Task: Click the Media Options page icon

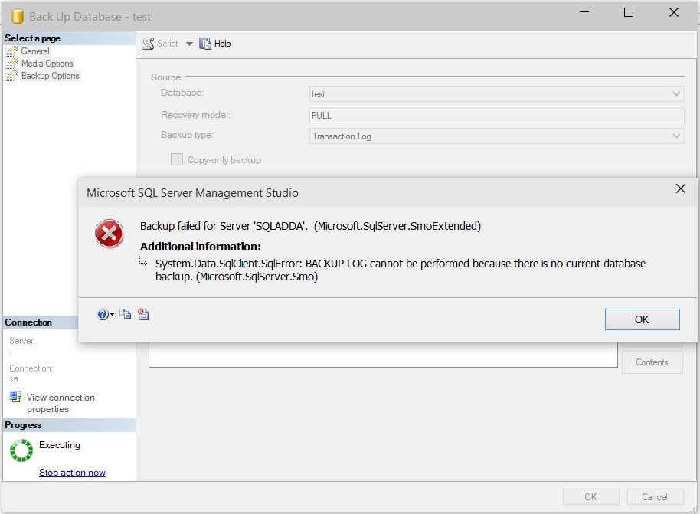Action: (x=11, y=64)
